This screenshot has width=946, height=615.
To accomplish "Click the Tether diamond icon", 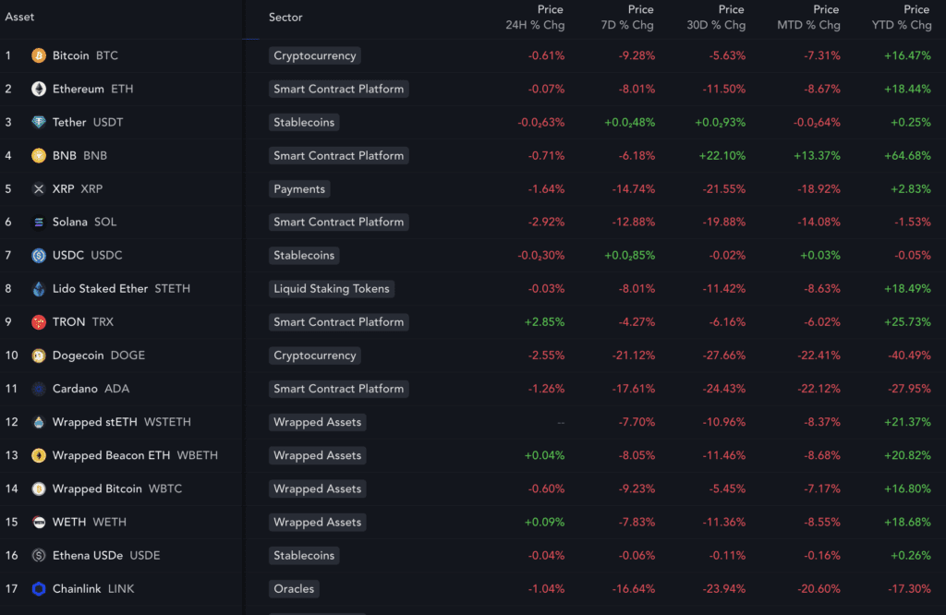I will pos(39,122).
